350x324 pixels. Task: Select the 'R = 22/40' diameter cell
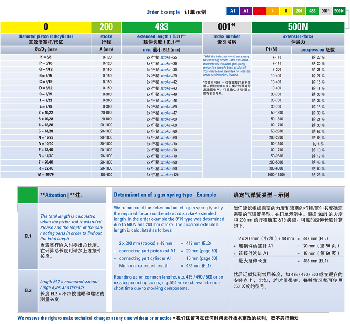point(46,168)
